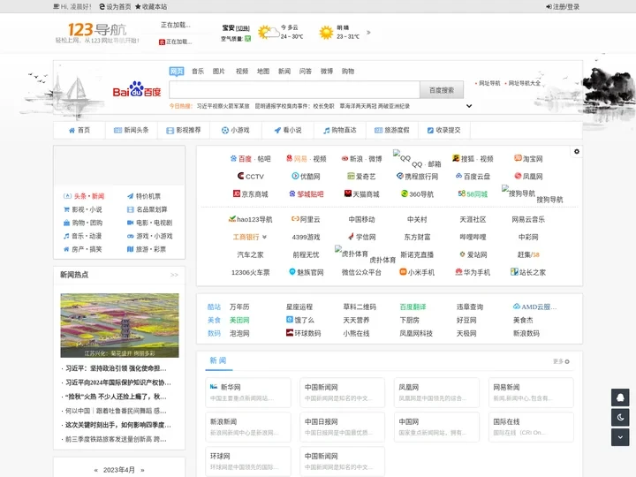
Task: Open the 天猫商城 site link
Action: click(x=361, y=194)
